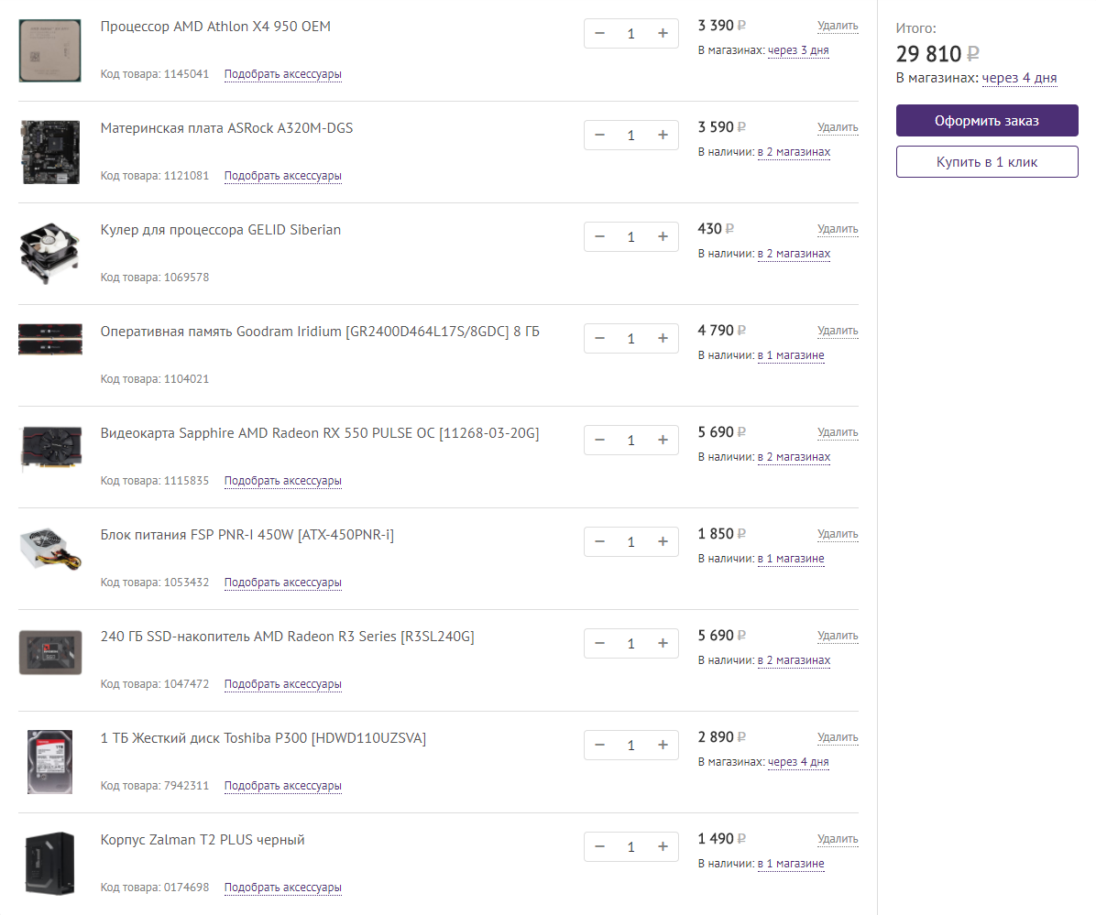This screenshot has width=1096, height=915.
Task: Increase quantity of AMD Athlon X4 950
Action: point(663,34)
